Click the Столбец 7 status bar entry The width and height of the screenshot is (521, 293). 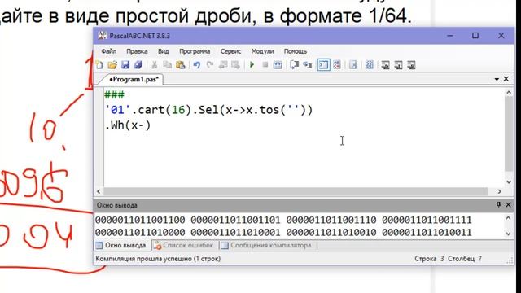[x=465, y=259]
